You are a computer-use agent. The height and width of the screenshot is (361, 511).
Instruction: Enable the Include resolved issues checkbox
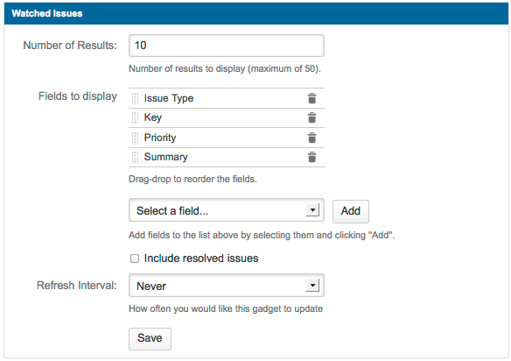pyautogui.click(x=135, y=258)
